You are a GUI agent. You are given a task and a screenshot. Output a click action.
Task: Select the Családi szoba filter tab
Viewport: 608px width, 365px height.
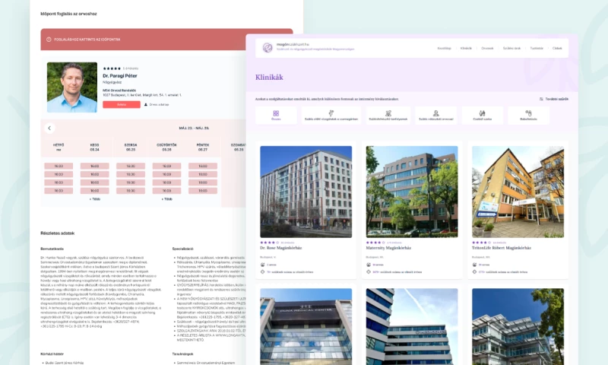[482, 115]
